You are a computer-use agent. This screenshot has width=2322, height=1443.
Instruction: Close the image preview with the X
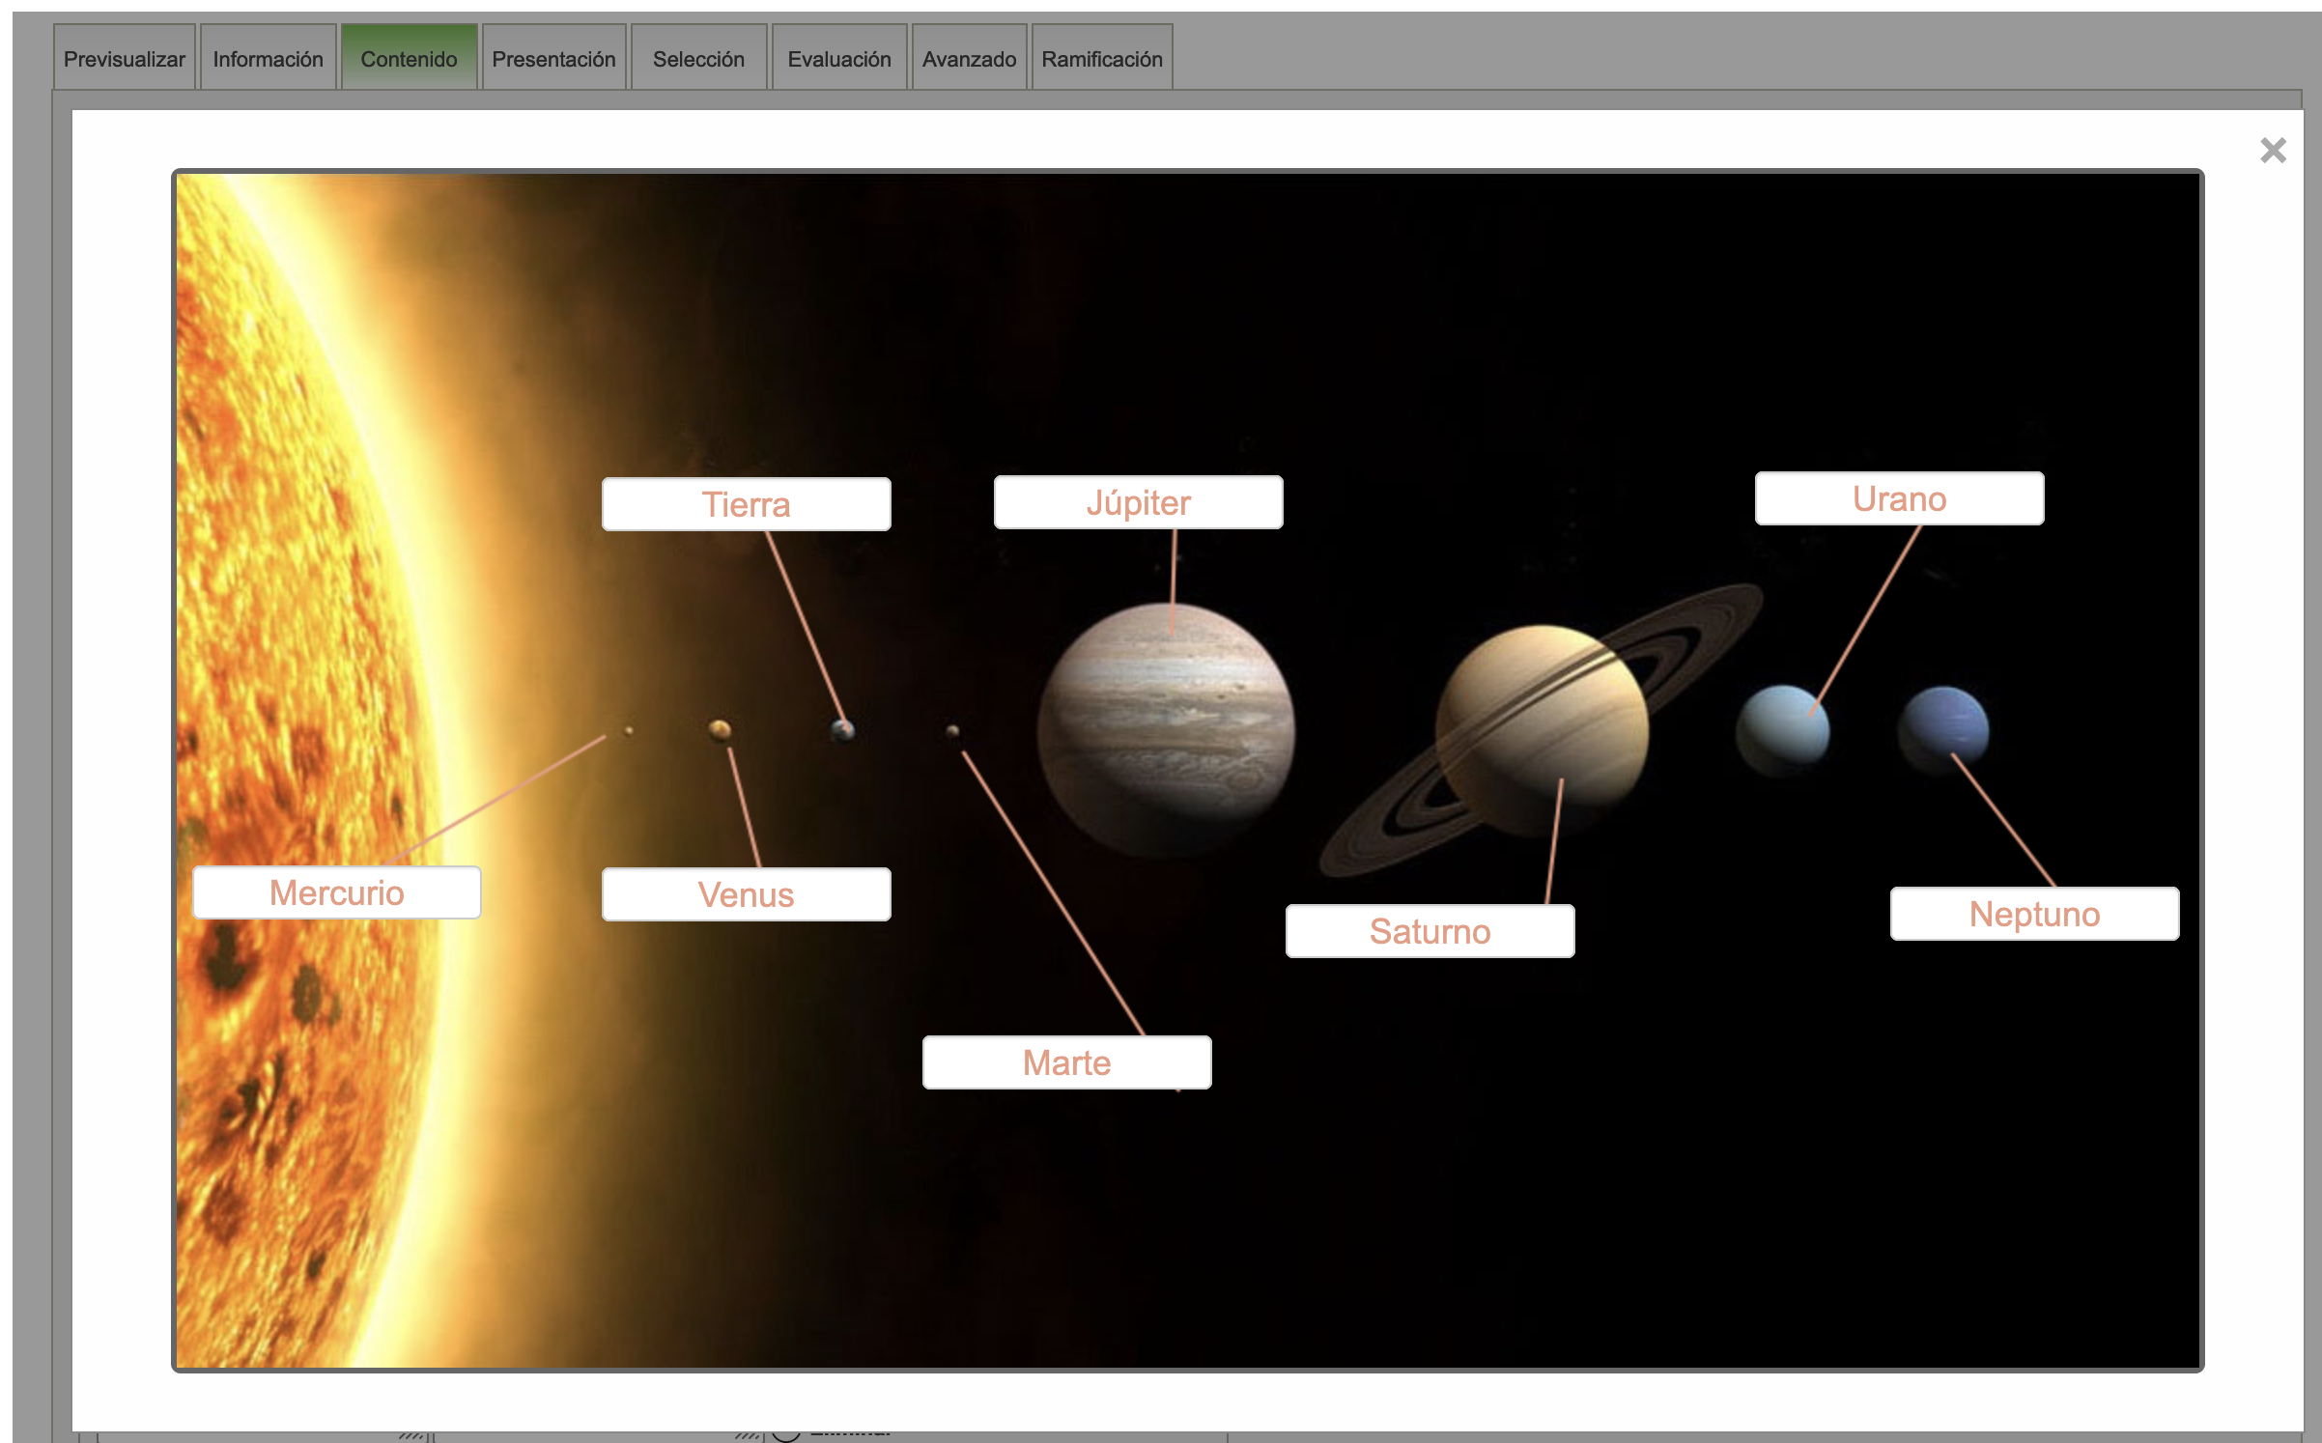point(2272,151)
